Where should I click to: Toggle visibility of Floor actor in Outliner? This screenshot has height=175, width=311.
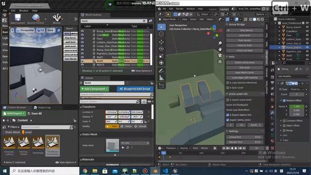coord(82,38)
